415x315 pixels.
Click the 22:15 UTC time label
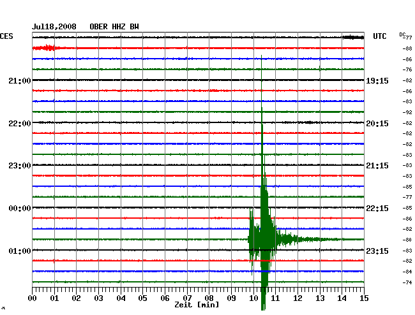(x=377, y=209)
